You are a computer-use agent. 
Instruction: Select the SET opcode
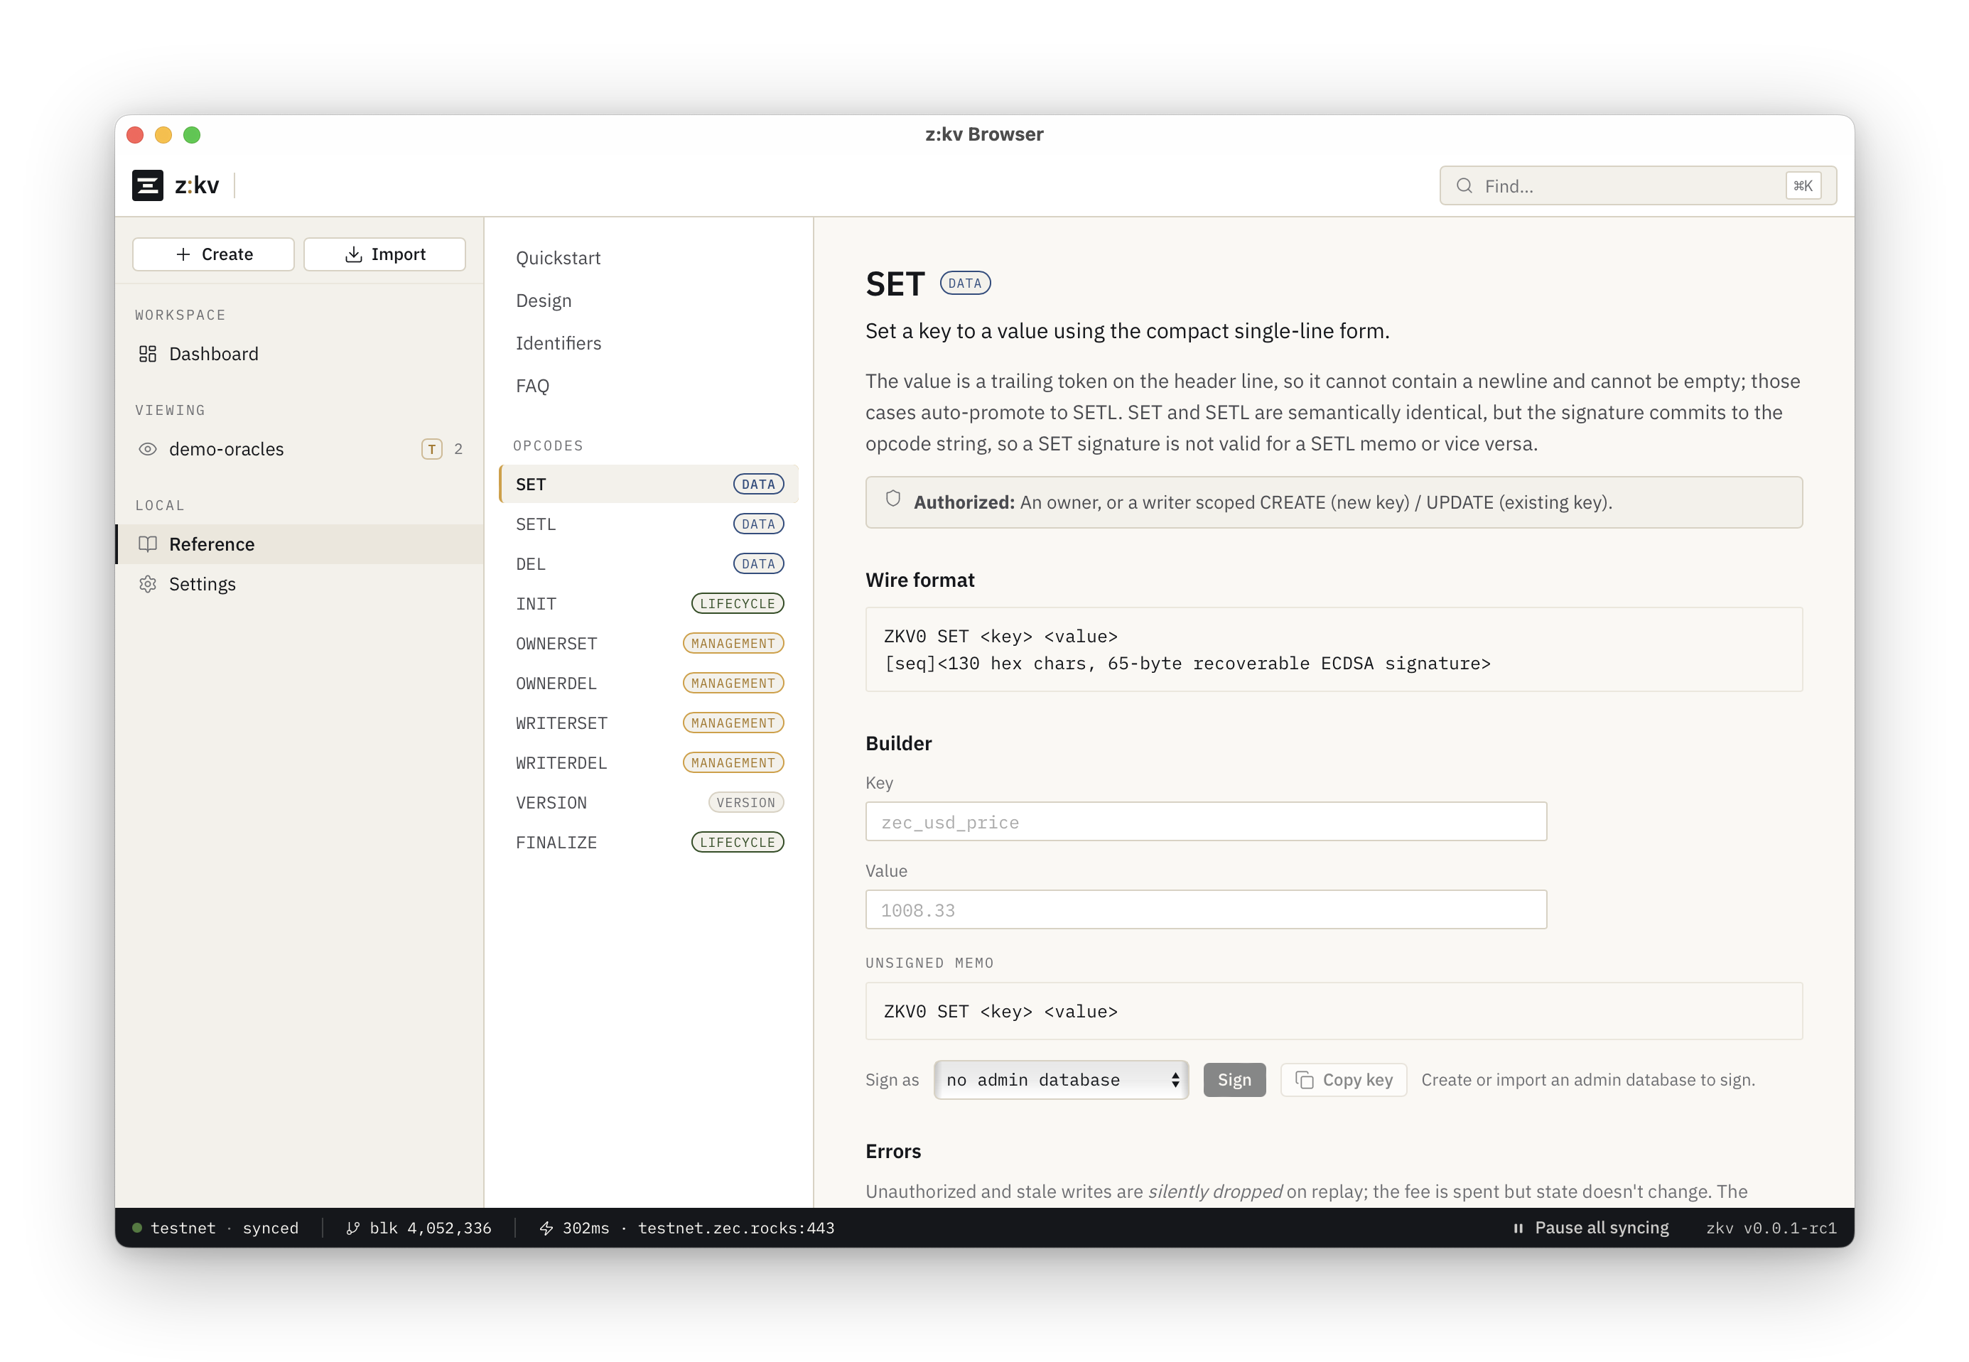(x=649, y=484)
